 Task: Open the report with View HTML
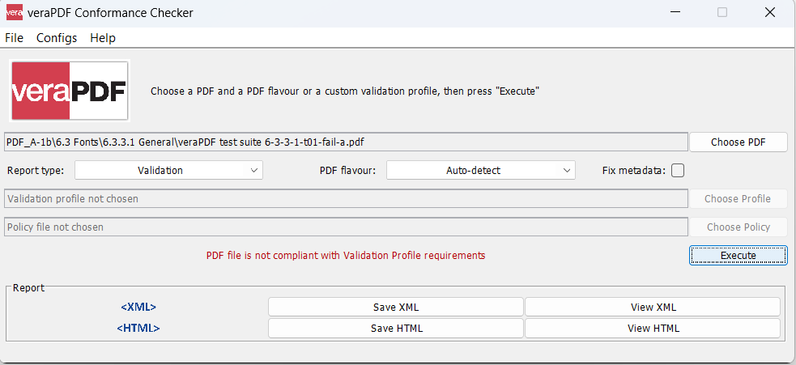click(653, 329)
